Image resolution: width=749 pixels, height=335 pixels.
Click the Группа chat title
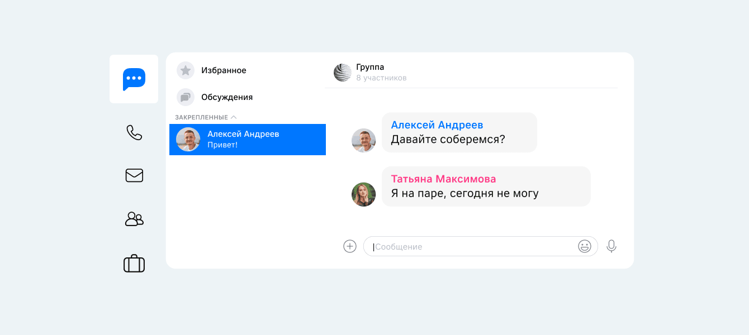(370, 67)
